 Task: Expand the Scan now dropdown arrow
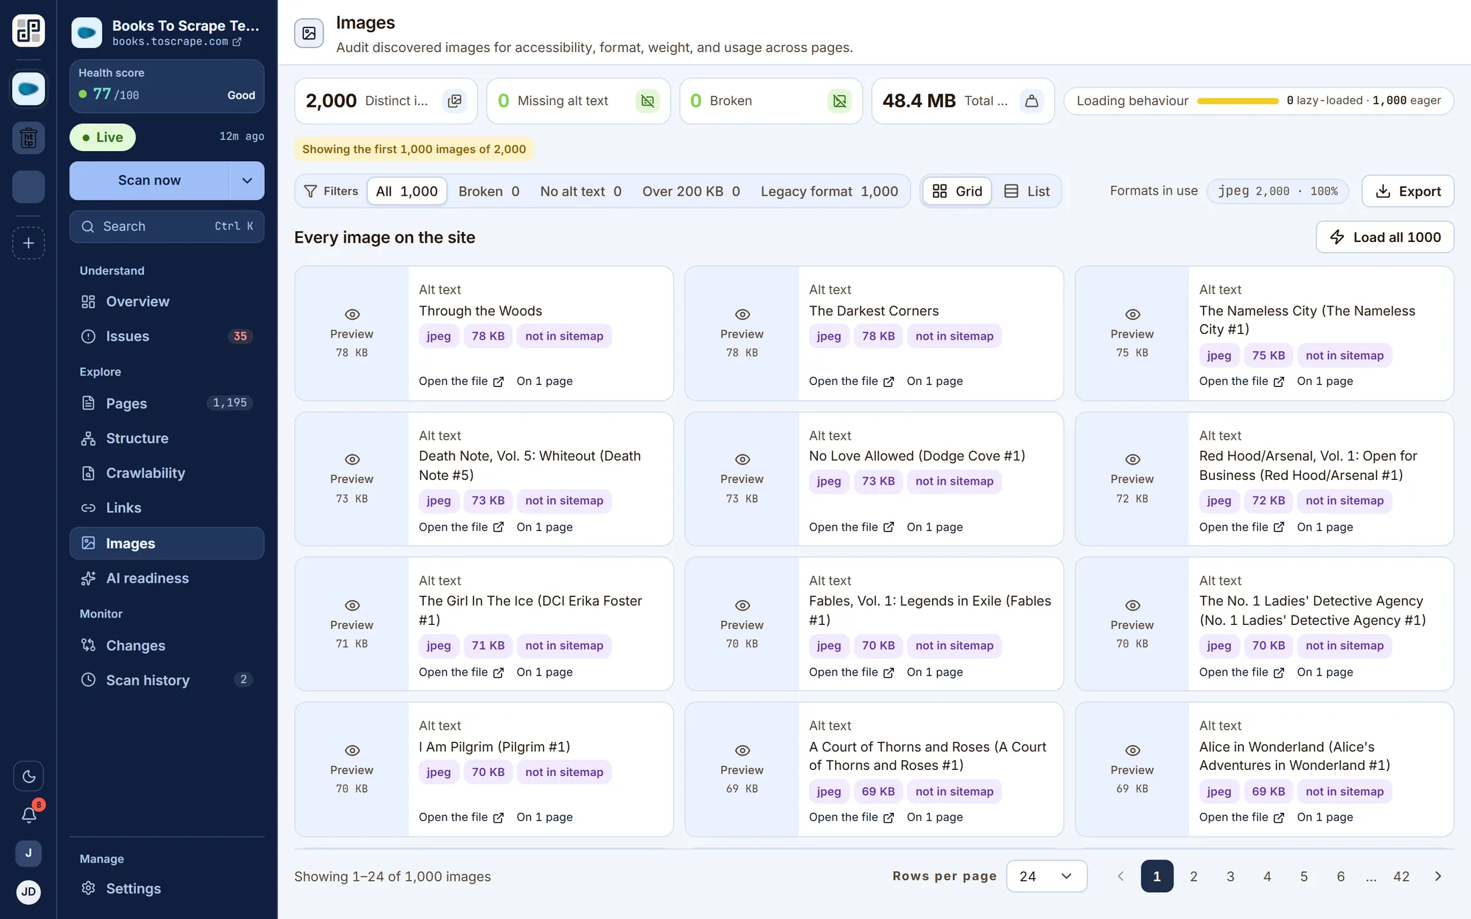247,180
